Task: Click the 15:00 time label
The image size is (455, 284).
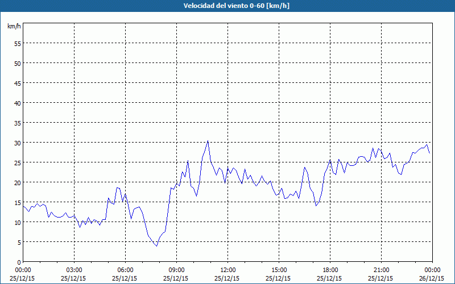Action: [279, 270]
